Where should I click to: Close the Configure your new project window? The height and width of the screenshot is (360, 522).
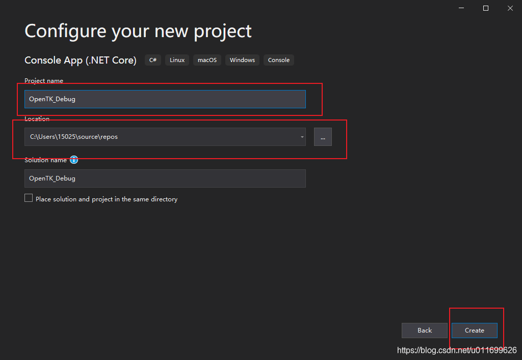click(510, 8)
